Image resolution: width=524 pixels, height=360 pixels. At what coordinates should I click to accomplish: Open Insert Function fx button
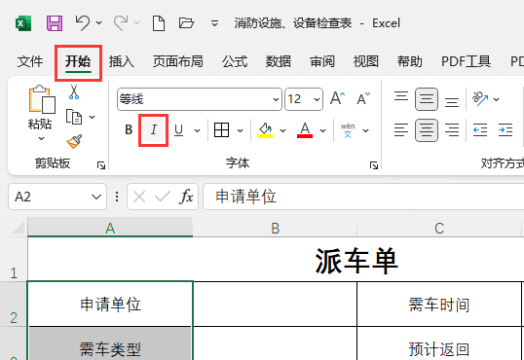(x=186, y=197)
